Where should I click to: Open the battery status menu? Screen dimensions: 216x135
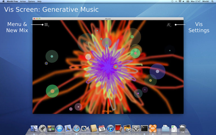tap(188, 1)
